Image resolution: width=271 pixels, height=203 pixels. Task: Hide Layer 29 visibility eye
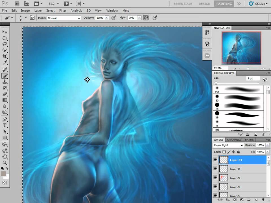[x=215, y=178]
